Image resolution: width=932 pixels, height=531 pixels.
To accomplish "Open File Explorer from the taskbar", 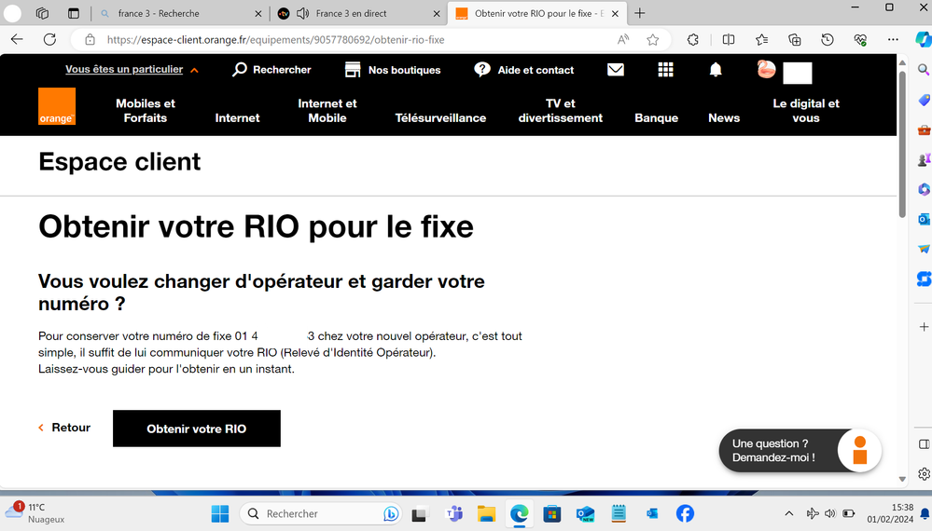I will pos(486,514).
